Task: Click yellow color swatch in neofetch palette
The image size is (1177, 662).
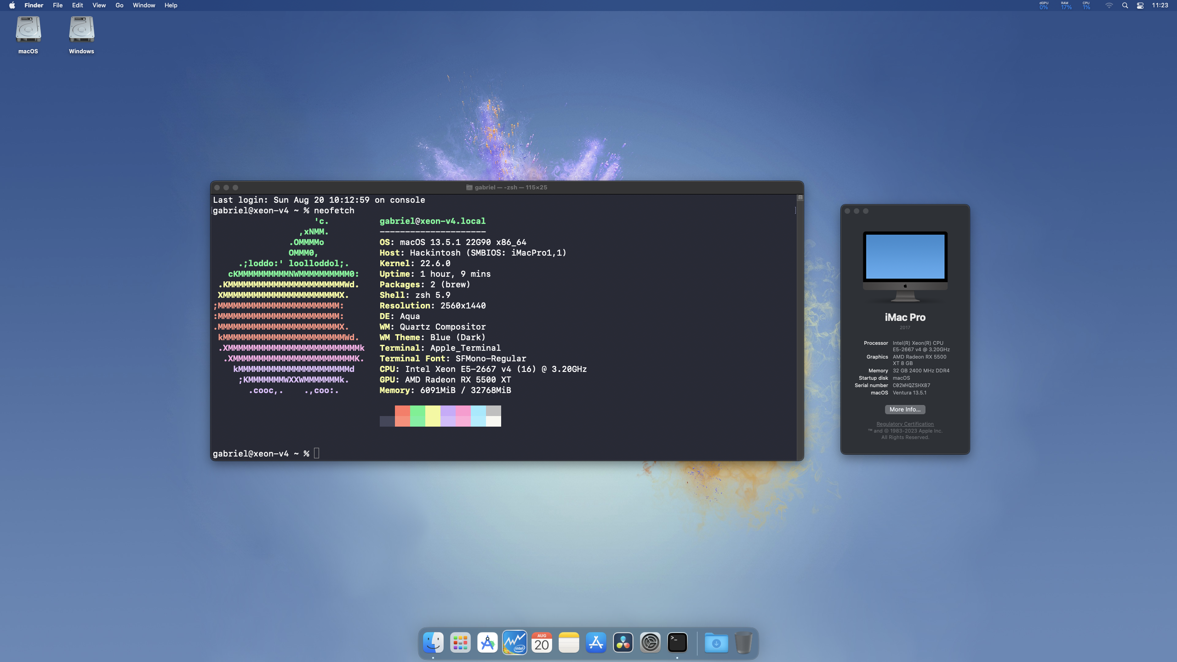Action: pos(433,416)
